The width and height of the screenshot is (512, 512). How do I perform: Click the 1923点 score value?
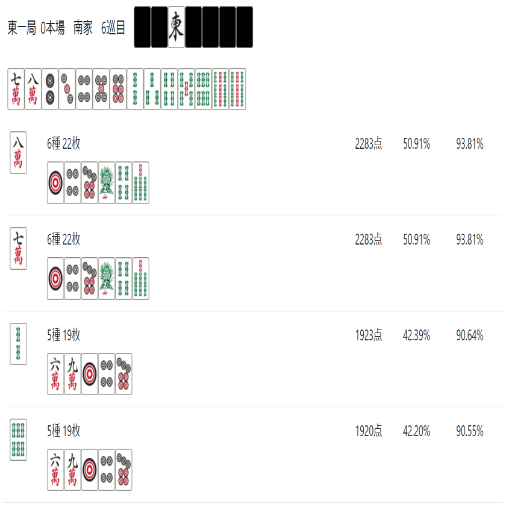369,335
